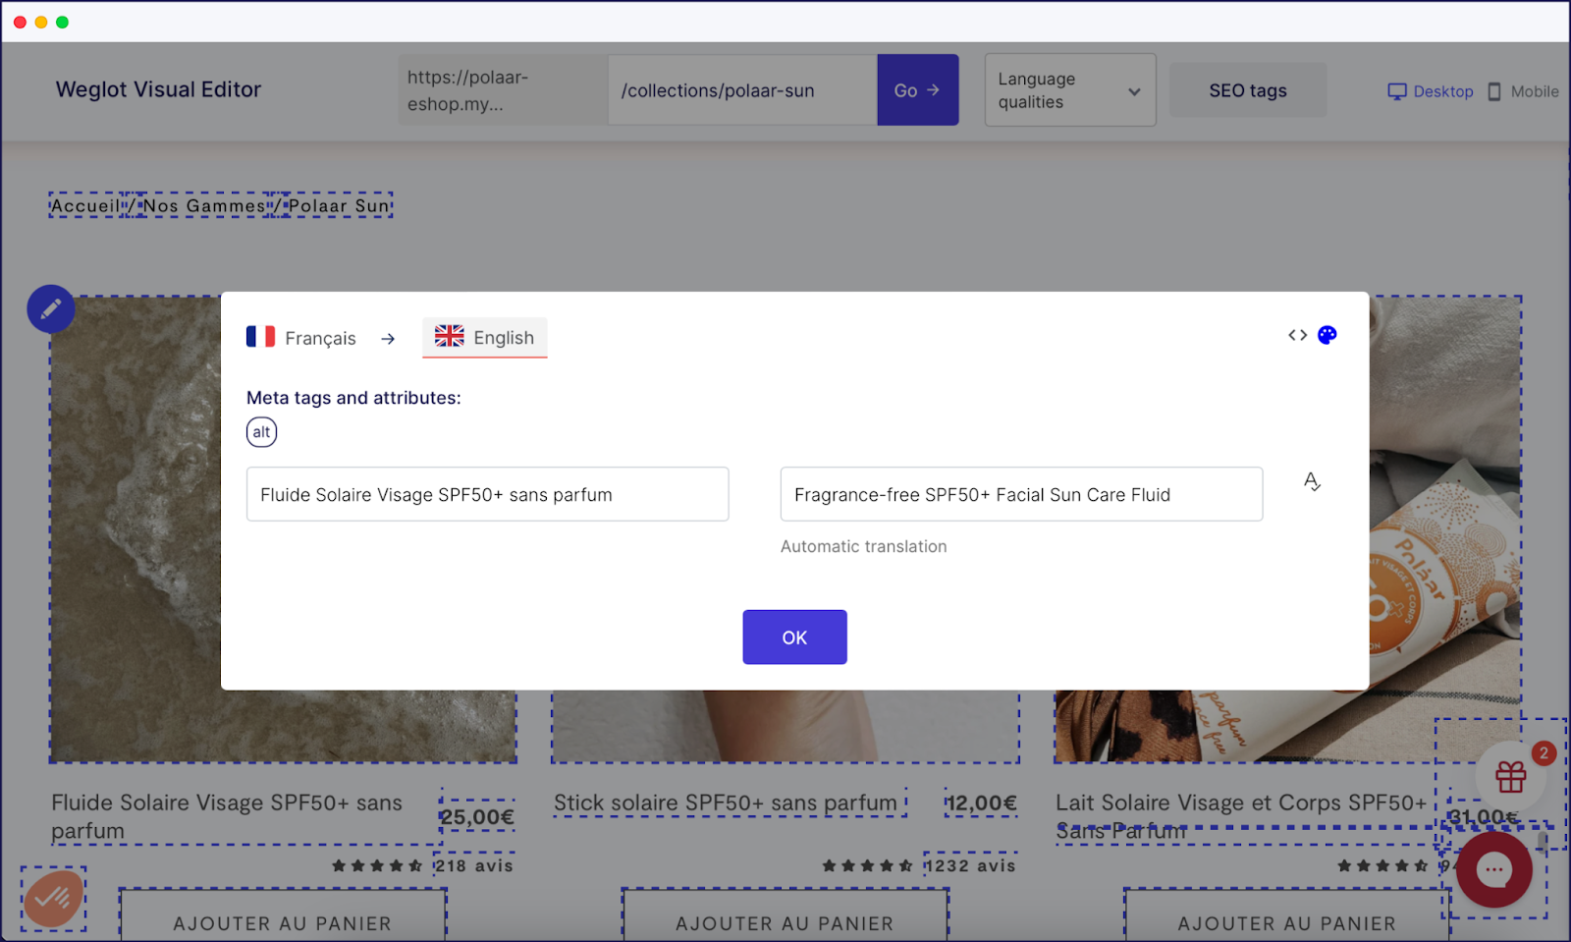
Task: Click the alt attribute tag
Action: point(261,432)
